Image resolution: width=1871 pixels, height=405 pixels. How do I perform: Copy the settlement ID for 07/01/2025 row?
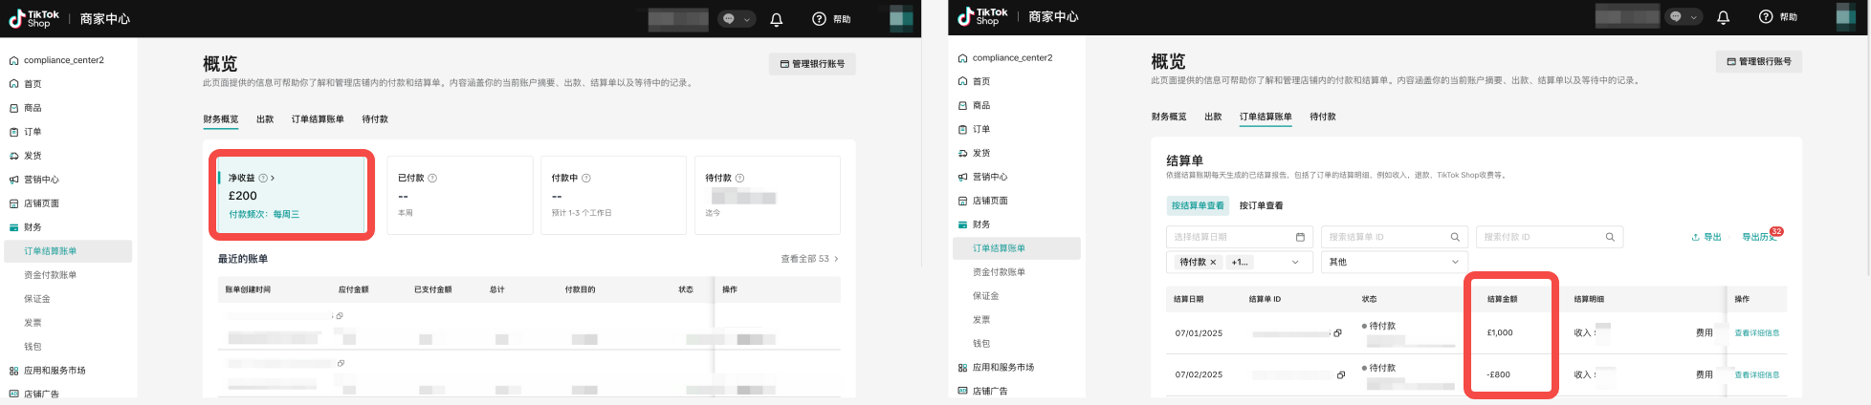coord(1337,333)
